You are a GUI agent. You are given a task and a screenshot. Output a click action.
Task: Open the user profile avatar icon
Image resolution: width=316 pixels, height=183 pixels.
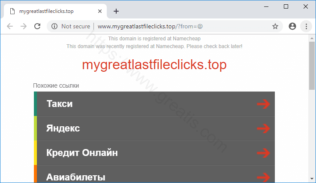pyautogui.click(x=292, y=26)
